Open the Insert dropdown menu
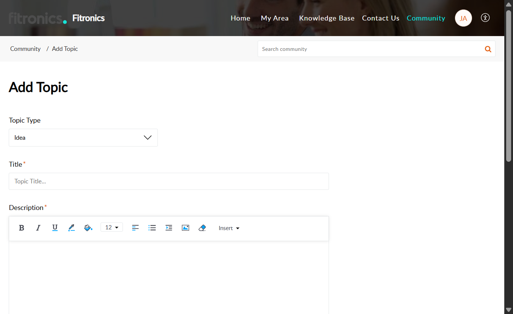Screen dimensions: 513x314 (229, 228)
